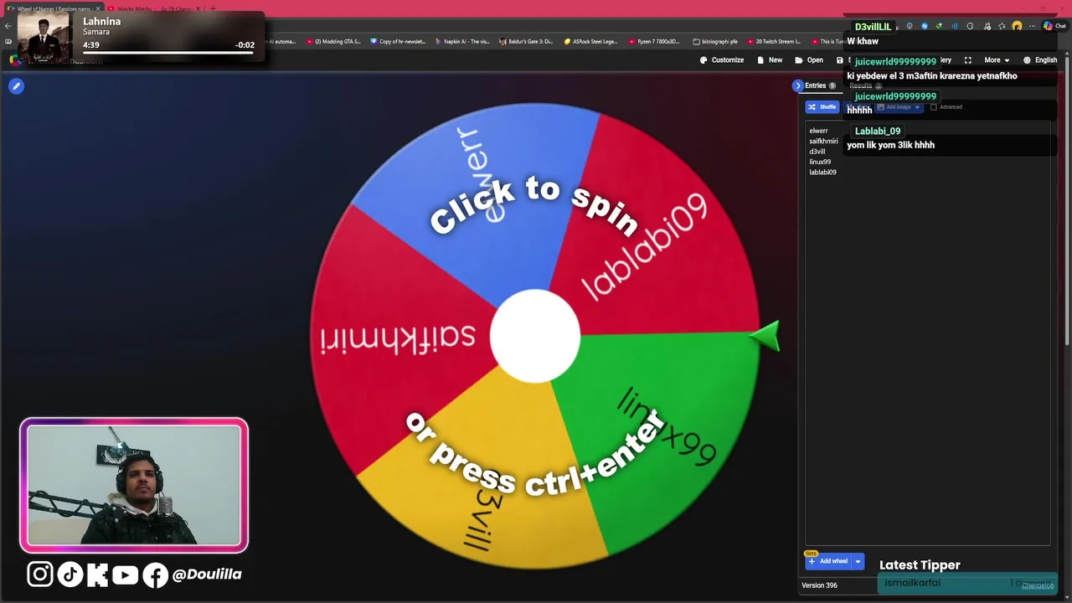Click the browser back arrow
1072x603 pixels.
[8, 25]
